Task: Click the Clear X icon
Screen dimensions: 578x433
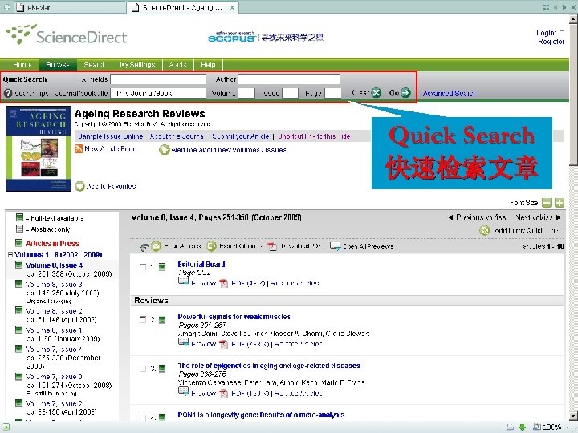Action: pyautogui.click(x=376, y=93)
